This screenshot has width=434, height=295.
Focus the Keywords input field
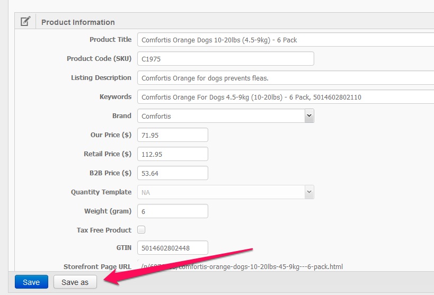[x=286, y=97]
